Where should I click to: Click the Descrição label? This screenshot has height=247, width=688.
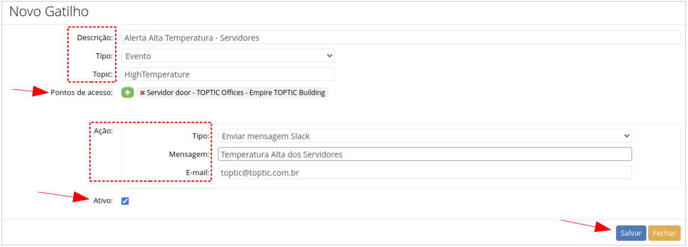coord(95,38)
